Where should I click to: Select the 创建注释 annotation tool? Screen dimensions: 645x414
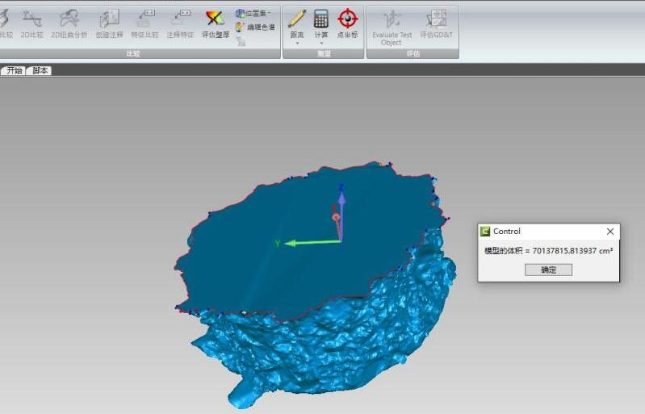click(x=109, y=23)
